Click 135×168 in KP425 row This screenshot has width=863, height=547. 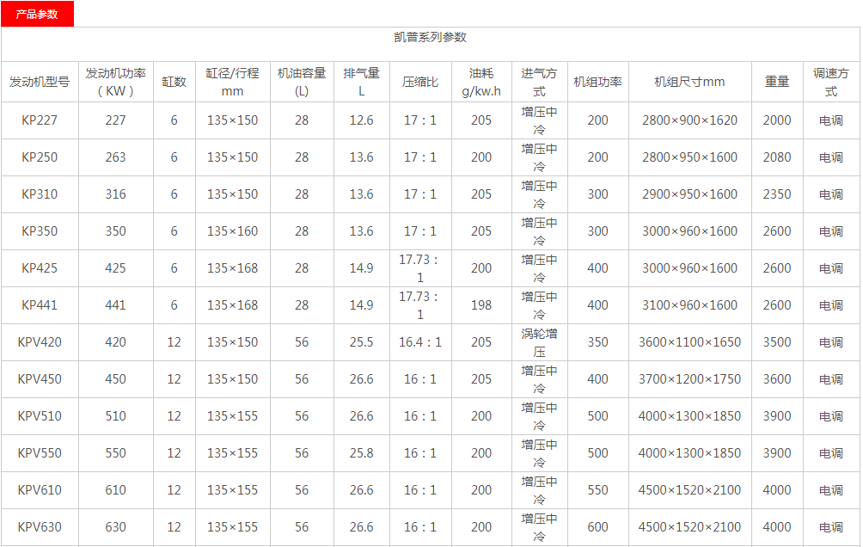point(232,267)
